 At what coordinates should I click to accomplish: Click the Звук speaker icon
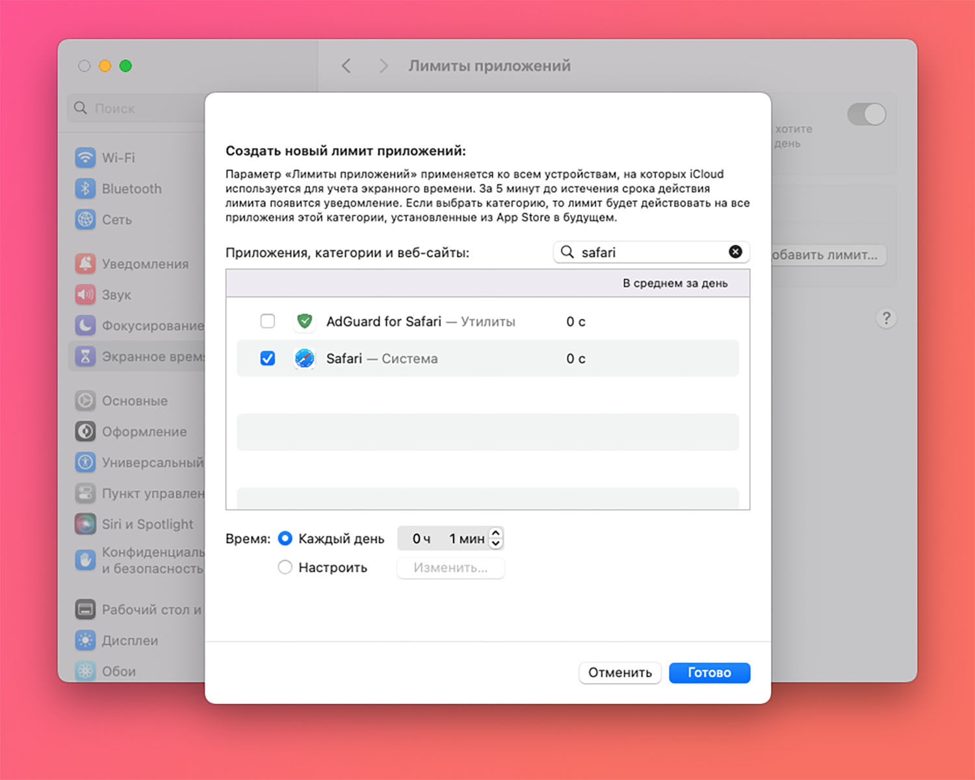click(85, 294)
